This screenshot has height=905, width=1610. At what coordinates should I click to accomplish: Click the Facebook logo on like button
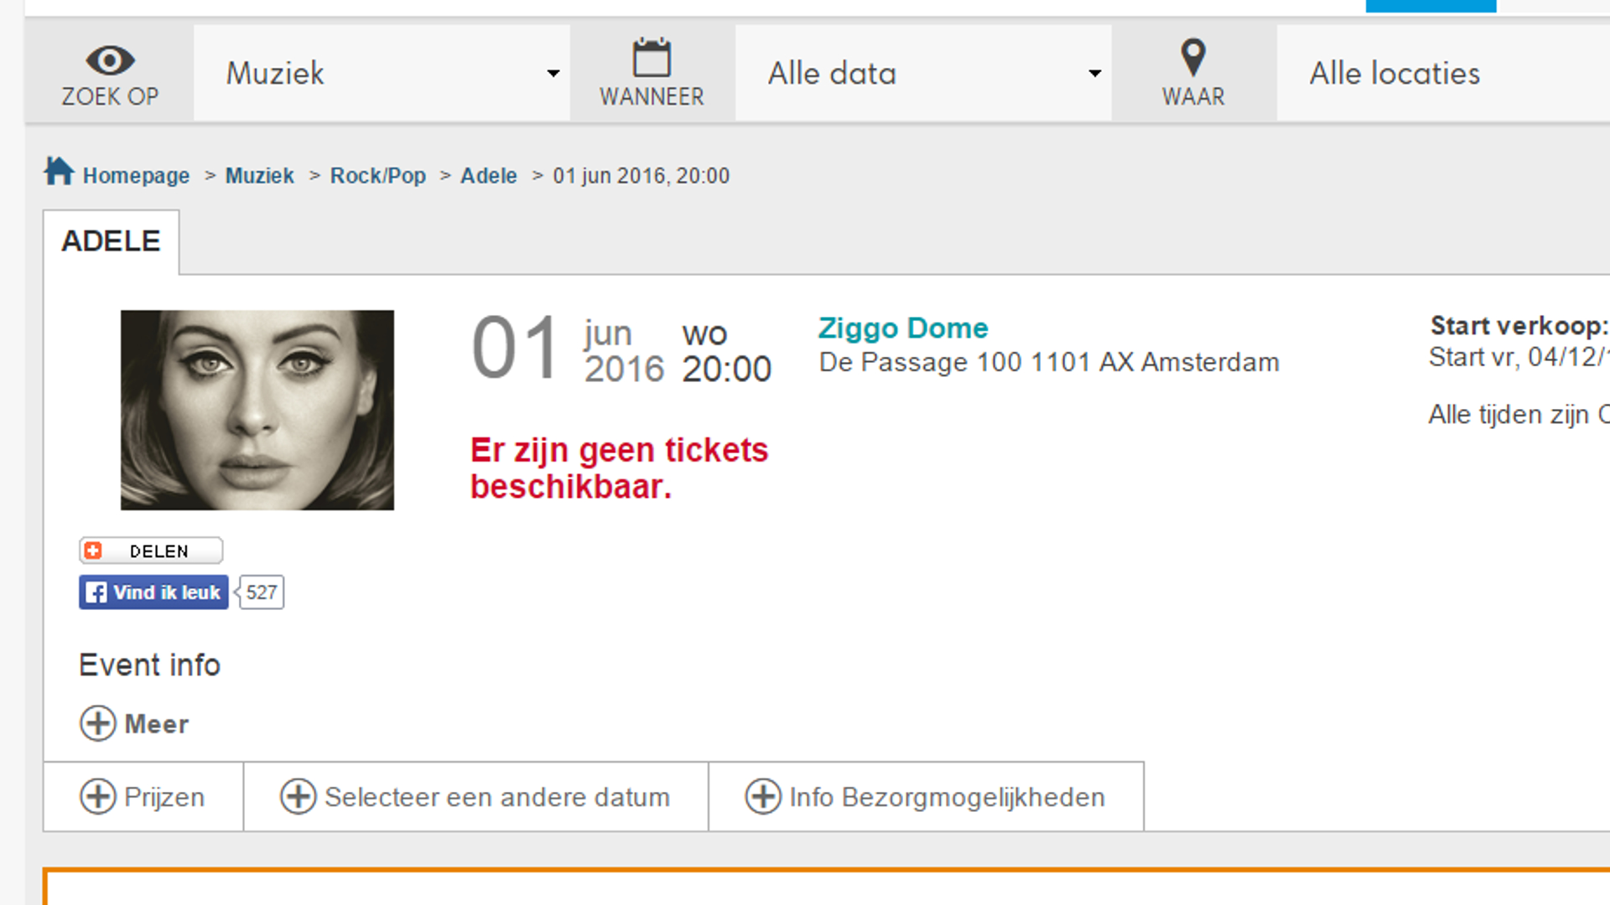[96, 593]
